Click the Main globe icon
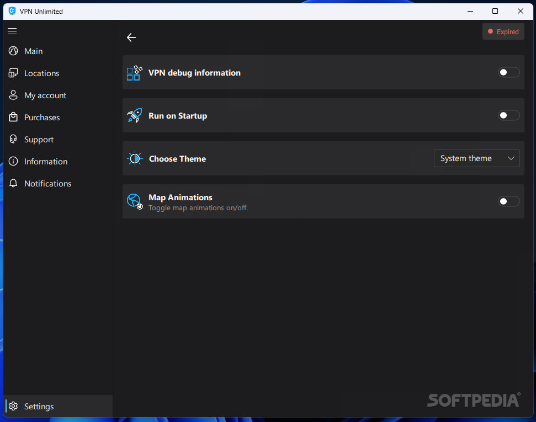 pos(13,51)
